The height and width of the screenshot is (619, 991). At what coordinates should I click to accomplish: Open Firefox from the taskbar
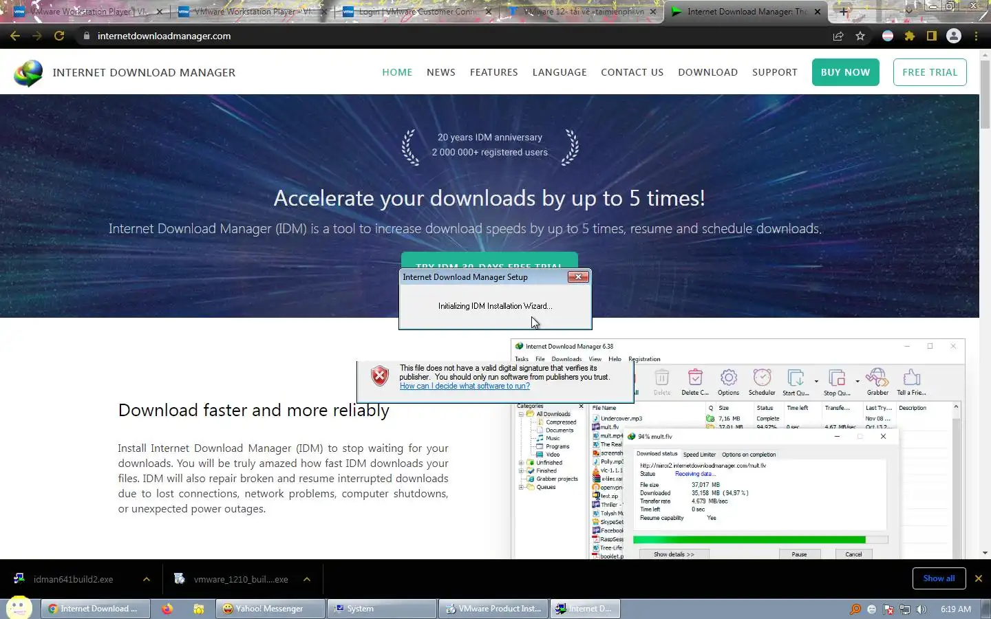(167, 609)
